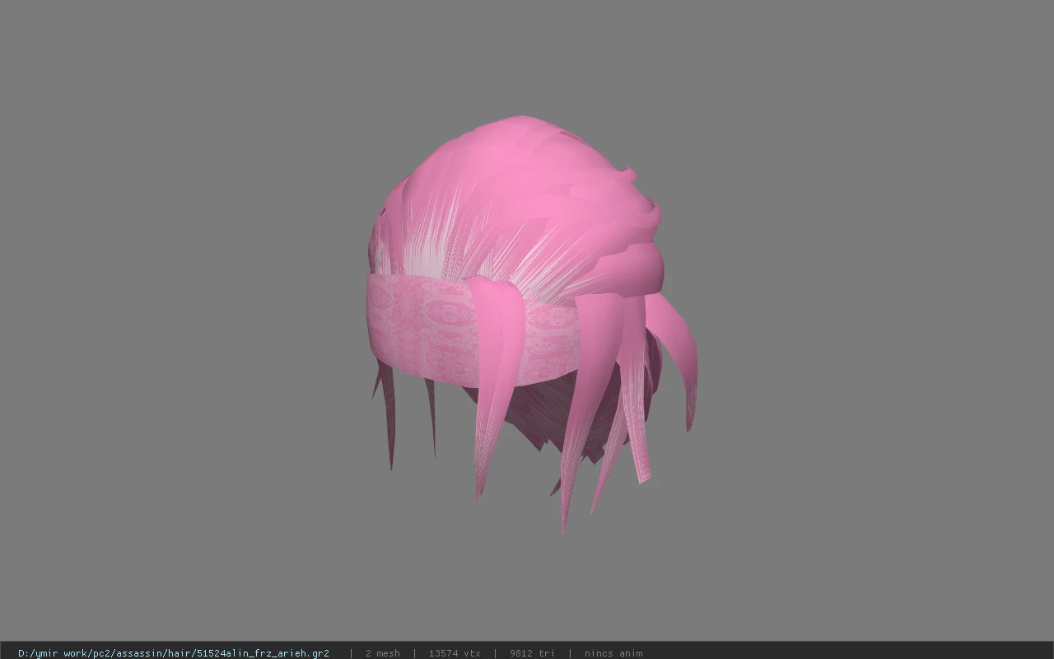Viewport: 1054px width, 659px height.
Task: Click the "nincs anim" status entry
Action: point(613,653)
